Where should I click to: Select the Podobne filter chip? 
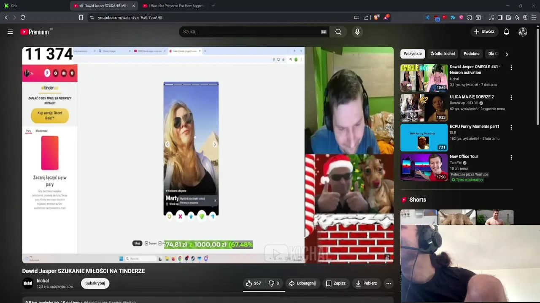click(x=472, y=54)
